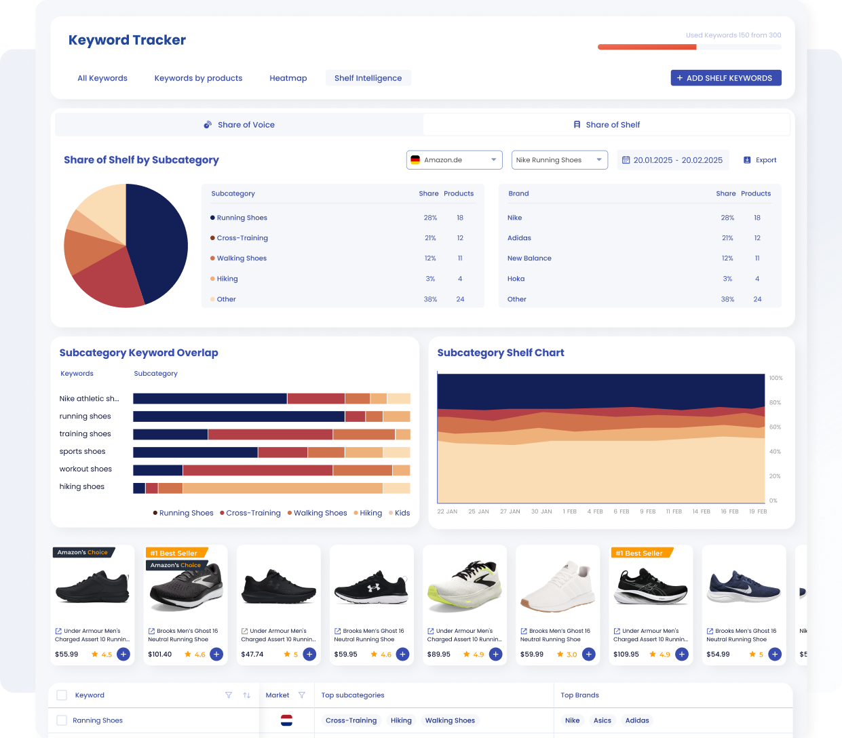Open the filter funnel on the Keyword column
This screenshot has width=842, height=738.
(x=229, y=695)
